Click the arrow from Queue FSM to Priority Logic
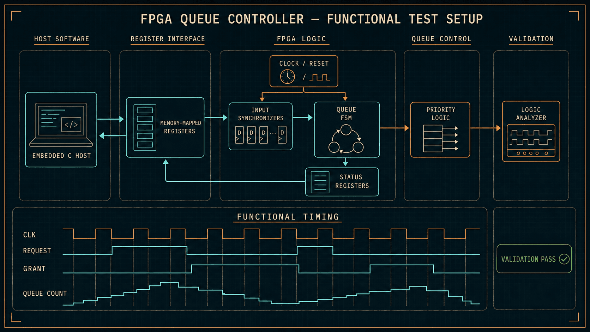Viewport: 590px width, 332px height. (395, 128)
